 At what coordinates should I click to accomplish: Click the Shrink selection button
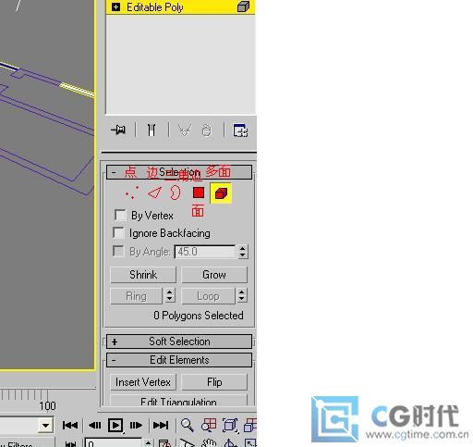click(143, 275)
